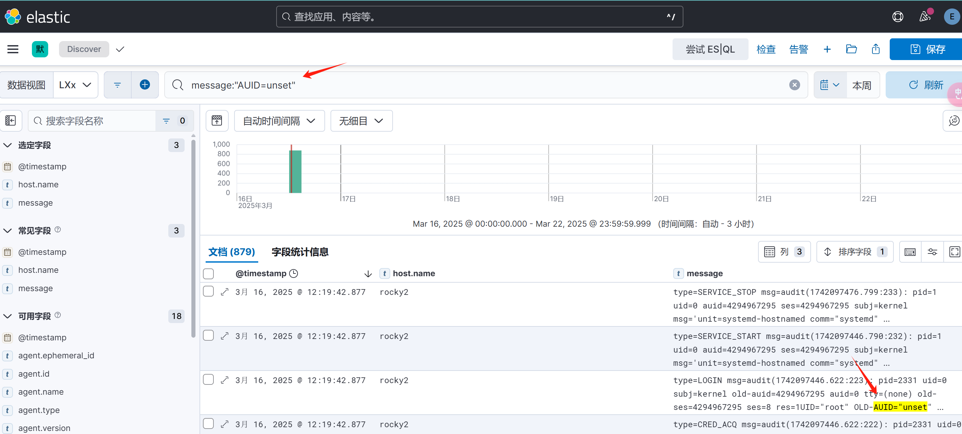Click the Try ES|QL button
Screen dimensions: 962x434
click(x=710, y=49)
